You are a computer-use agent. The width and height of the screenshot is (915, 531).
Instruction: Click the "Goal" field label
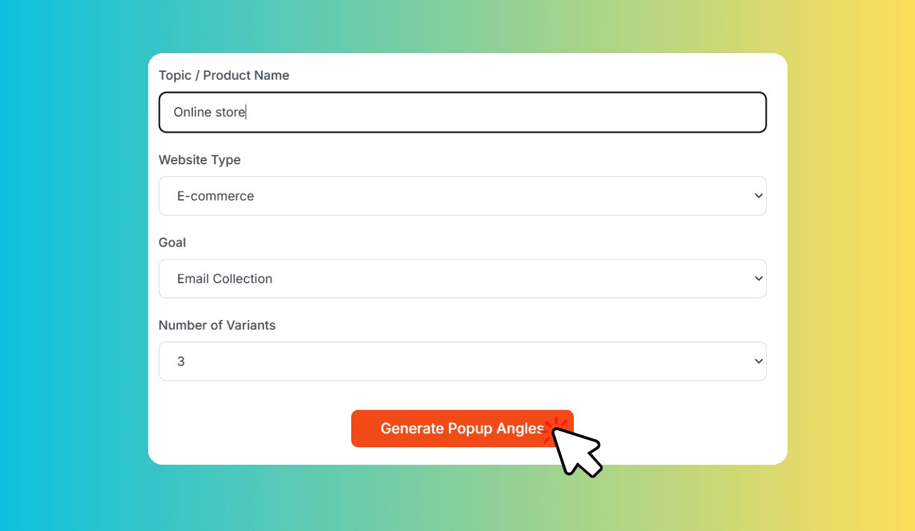(172, 242)
